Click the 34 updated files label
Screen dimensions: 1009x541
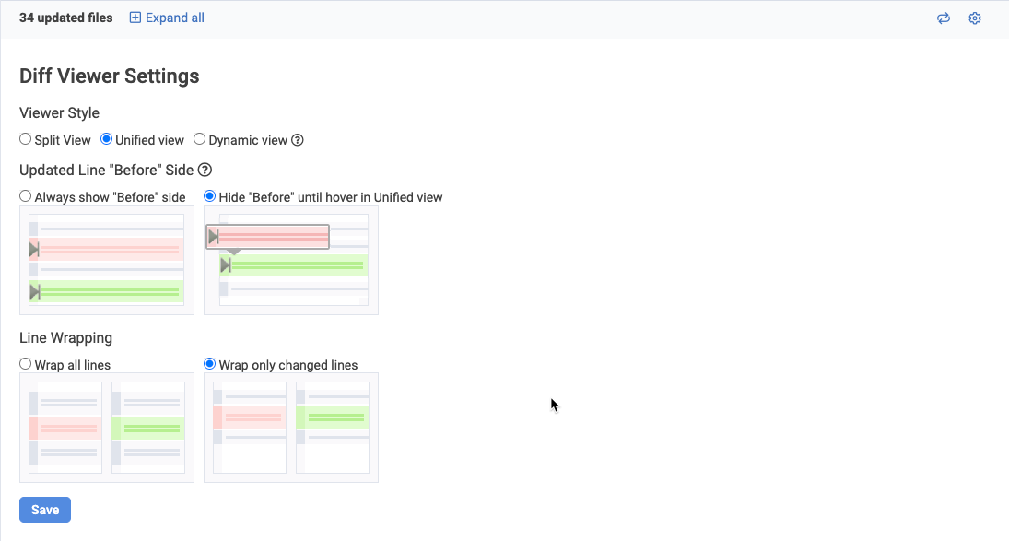(66, 18)
